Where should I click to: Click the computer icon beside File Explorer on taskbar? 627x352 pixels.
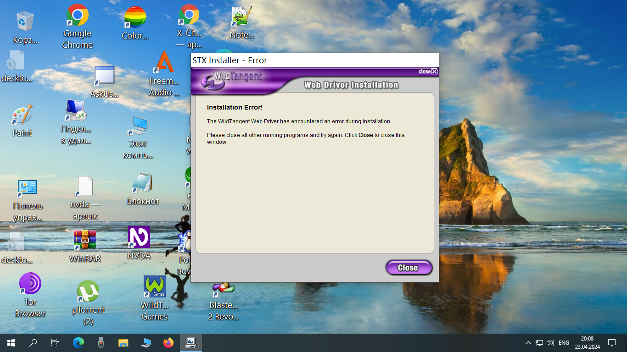click(x=146, y=342)
